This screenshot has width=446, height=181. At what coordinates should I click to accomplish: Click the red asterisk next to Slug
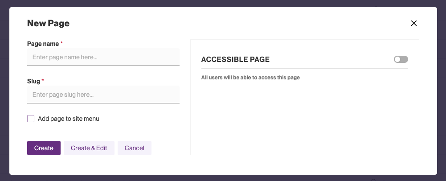pyautogui.click(x=43, y=81)
